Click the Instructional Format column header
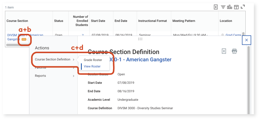 click(x=152, y=21)
